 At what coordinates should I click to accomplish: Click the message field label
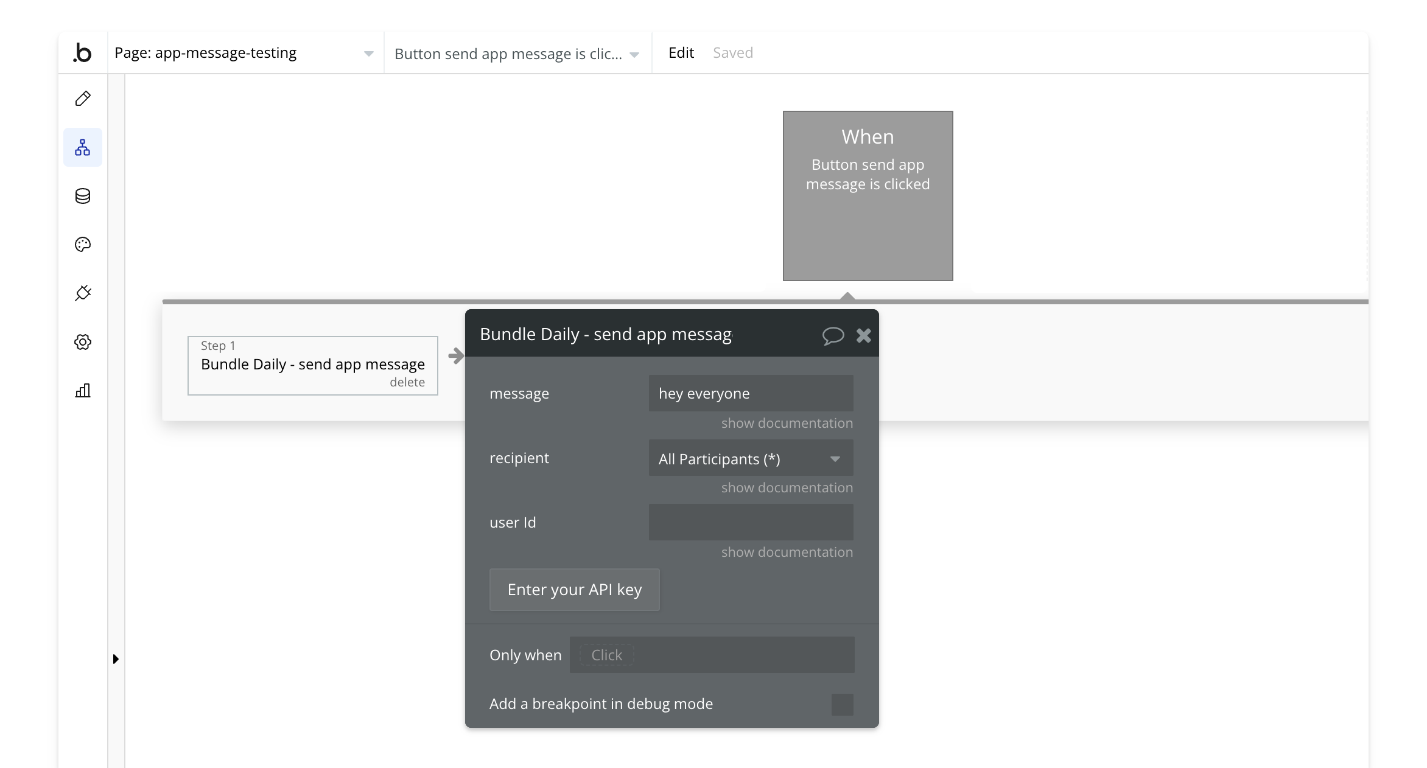(519, 394)
